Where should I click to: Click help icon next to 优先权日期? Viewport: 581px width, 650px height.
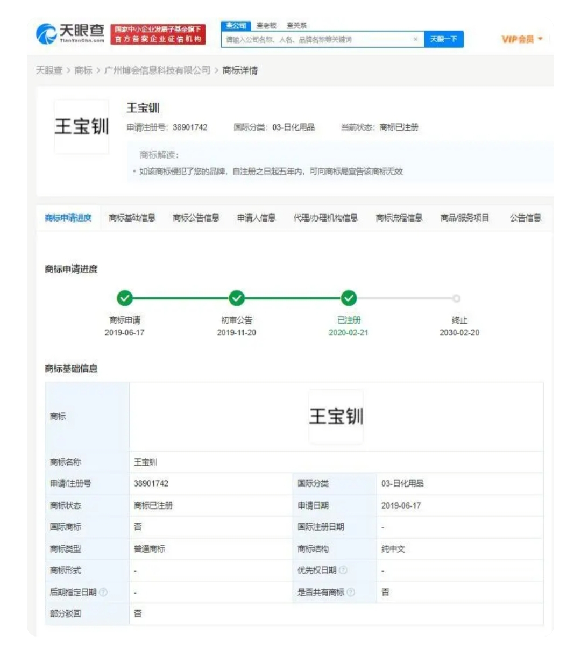pyautogui.click(x=343, y=570)
